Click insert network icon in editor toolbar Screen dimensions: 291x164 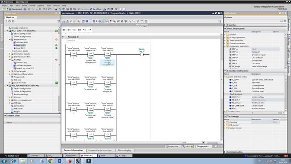pyautogui.click(x=64, y=21)
